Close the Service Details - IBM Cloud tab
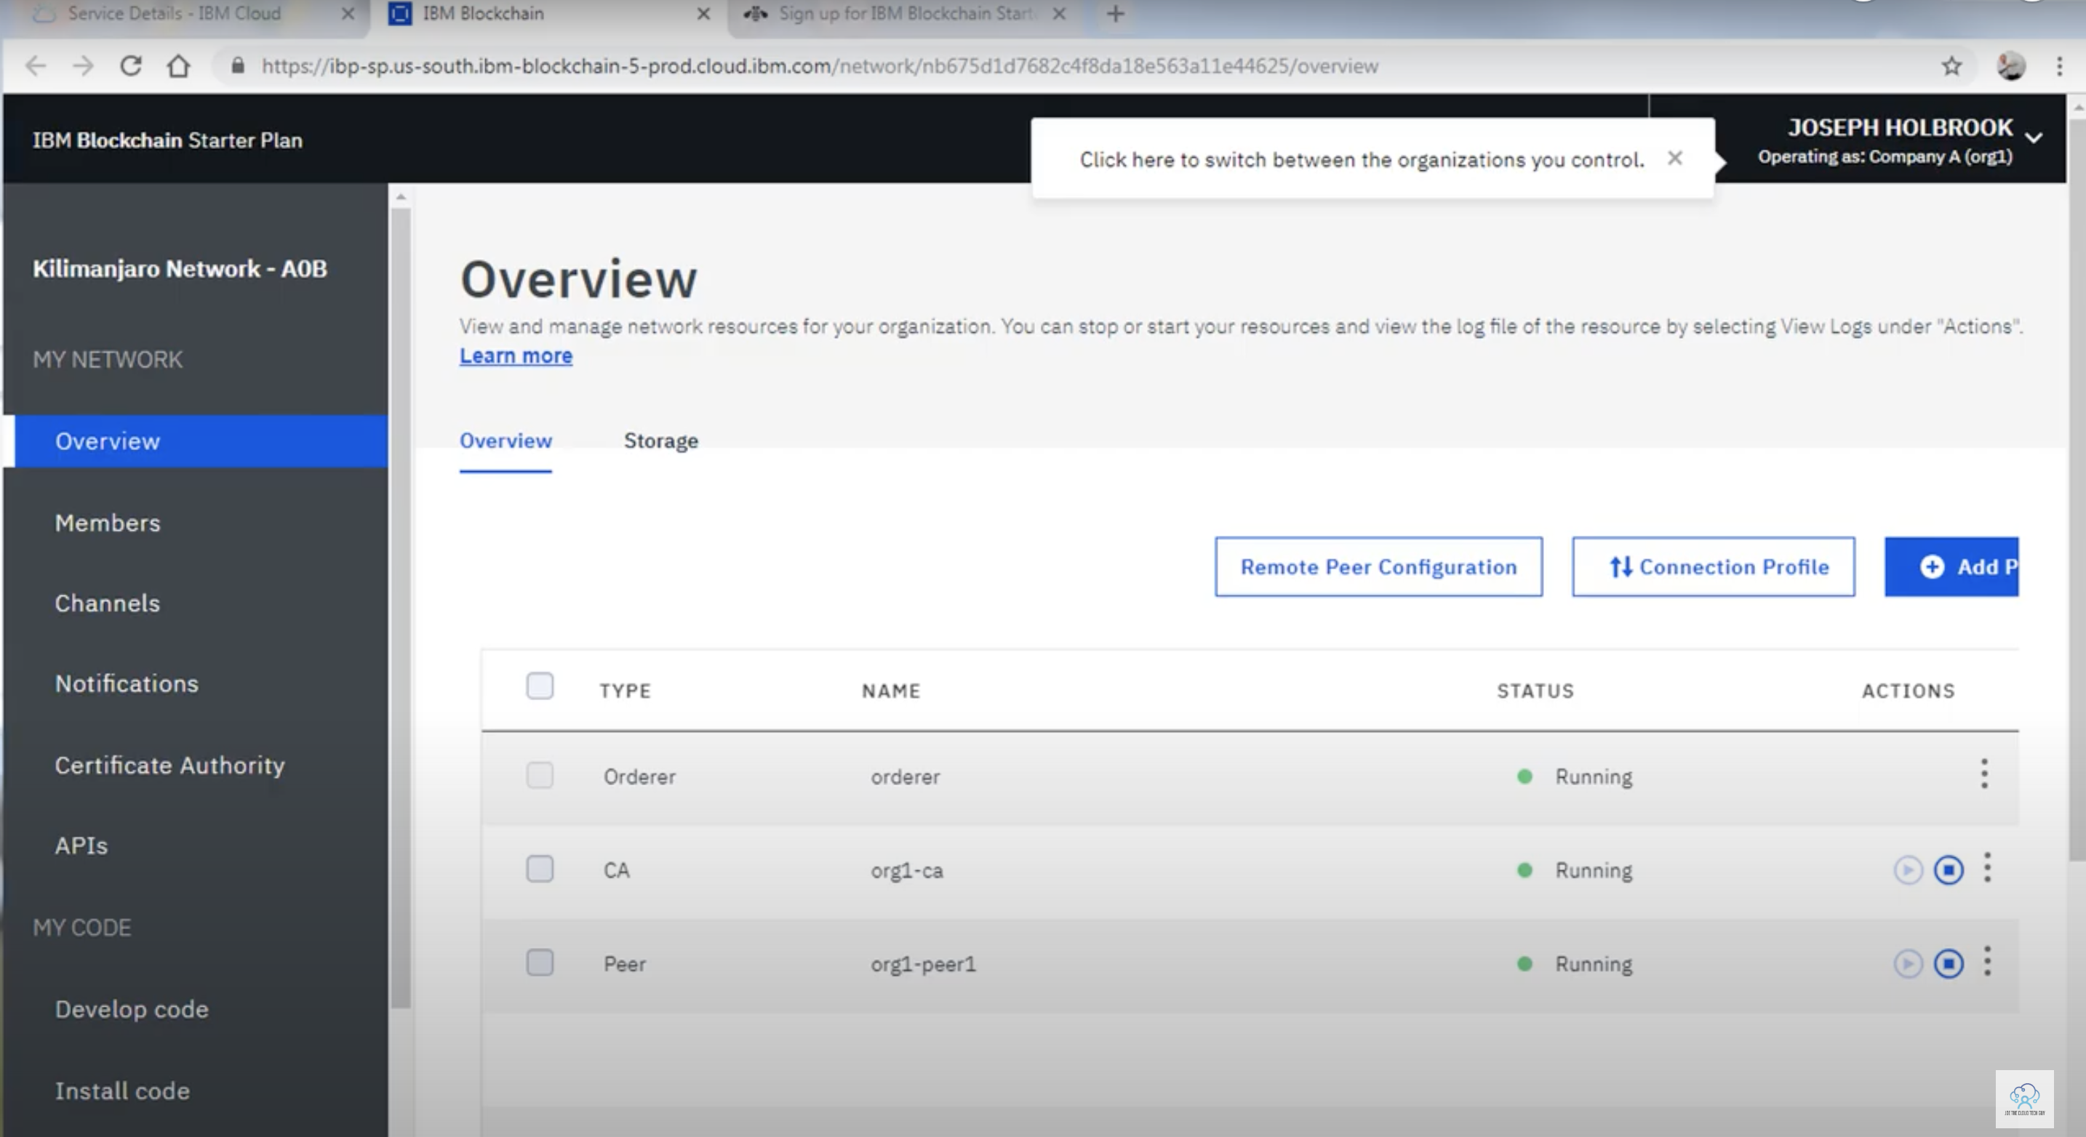The image size is (2086, 1137). coord(348,14)
